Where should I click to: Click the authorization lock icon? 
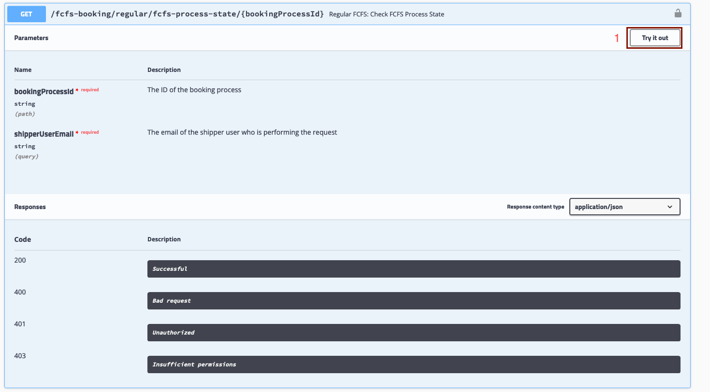pos(678,14)
